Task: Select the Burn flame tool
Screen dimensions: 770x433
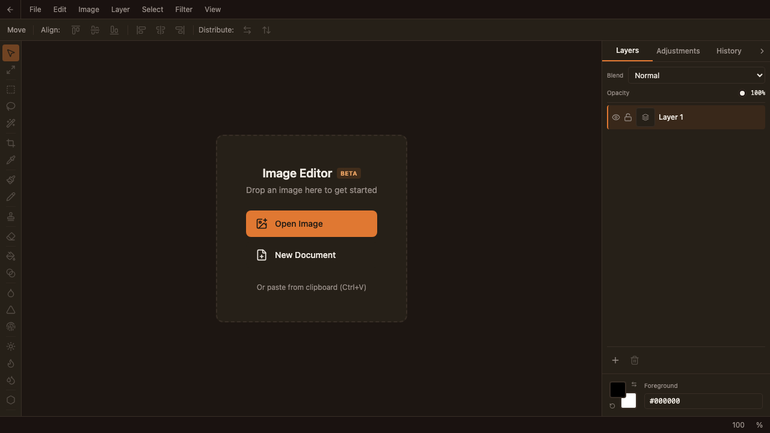Action: [11, 363]
